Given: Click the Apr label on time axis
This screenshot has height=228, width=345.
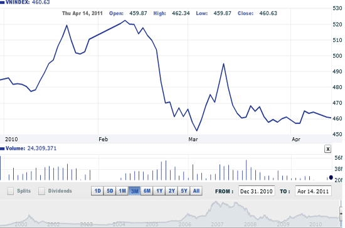Looking at the screenshot, I should [x=296, y=139].
